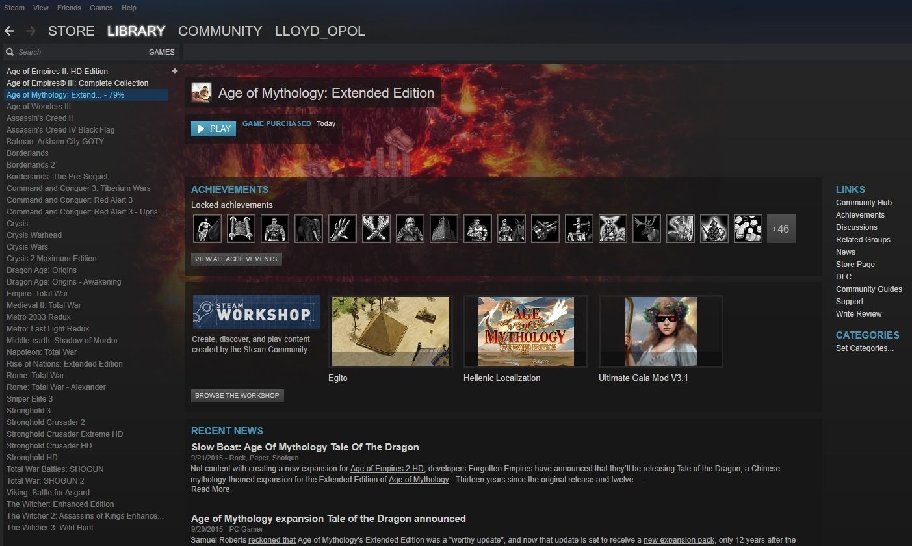Open the 'Slow Boat: Age Of Mythology' headline
This screenshot has width=912, height=546.
305,447
